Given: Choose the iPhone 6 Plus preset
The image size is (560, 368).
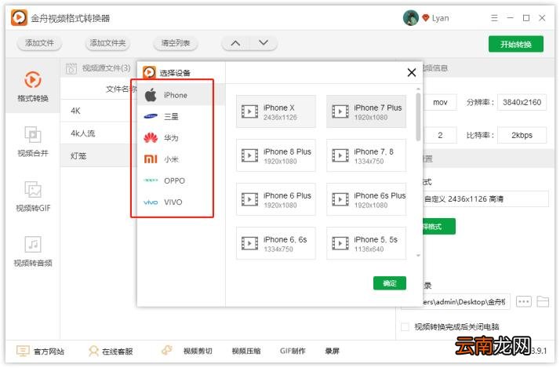Looking at the screenshot, I should (276, 199).
